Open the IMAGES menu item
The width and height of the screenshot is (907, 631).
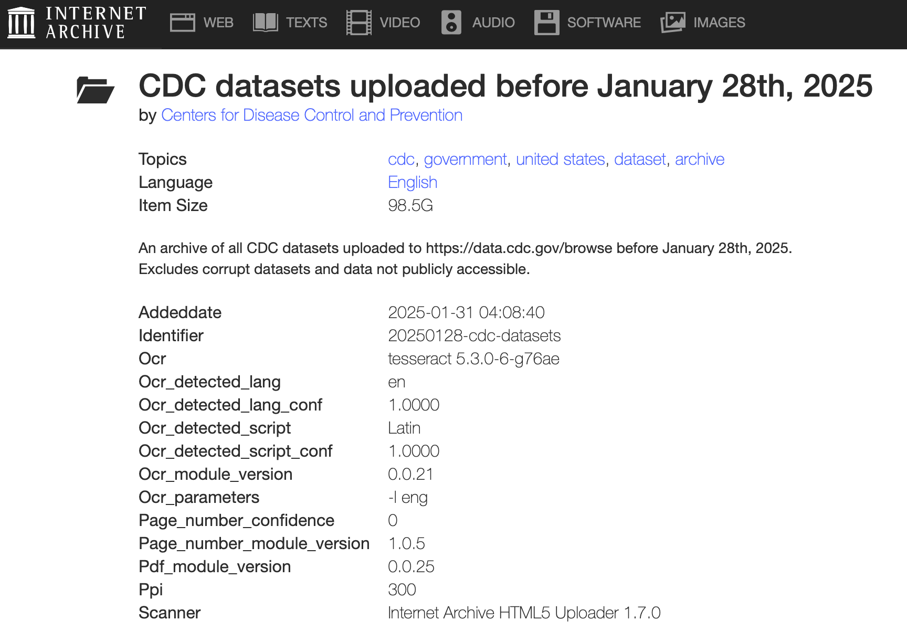[x=719, y=23]
